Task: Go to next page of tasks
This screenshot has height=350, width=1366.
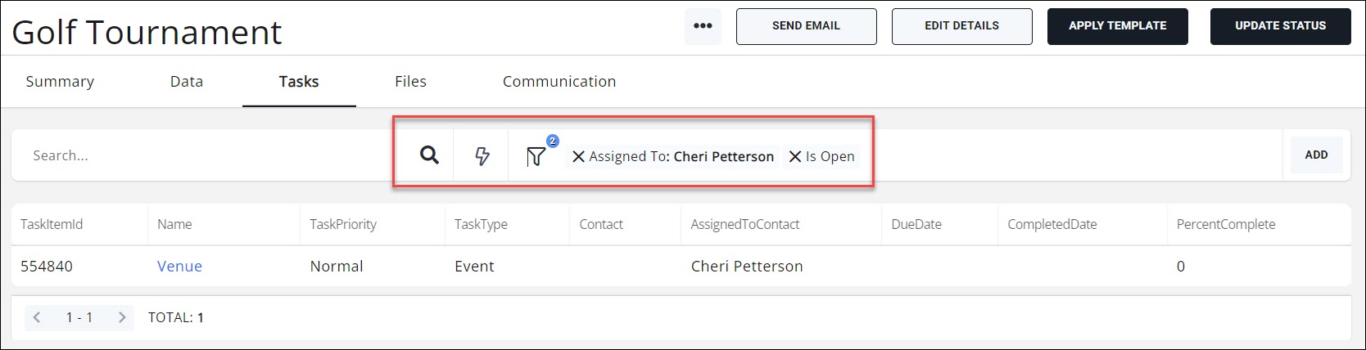Action: pos(122,317)
